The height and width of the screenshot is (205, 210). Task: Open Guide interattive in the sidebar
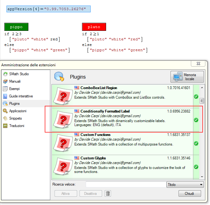(21, 96)
